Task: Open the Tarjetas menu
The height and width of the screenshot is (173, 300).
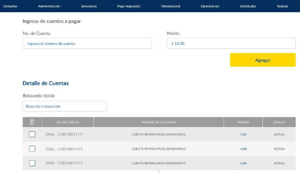Action: click(x=282, y=6)
